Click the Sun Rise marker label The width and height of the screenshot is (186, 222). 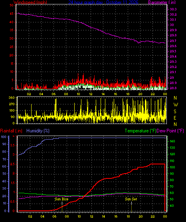point(61,199)
